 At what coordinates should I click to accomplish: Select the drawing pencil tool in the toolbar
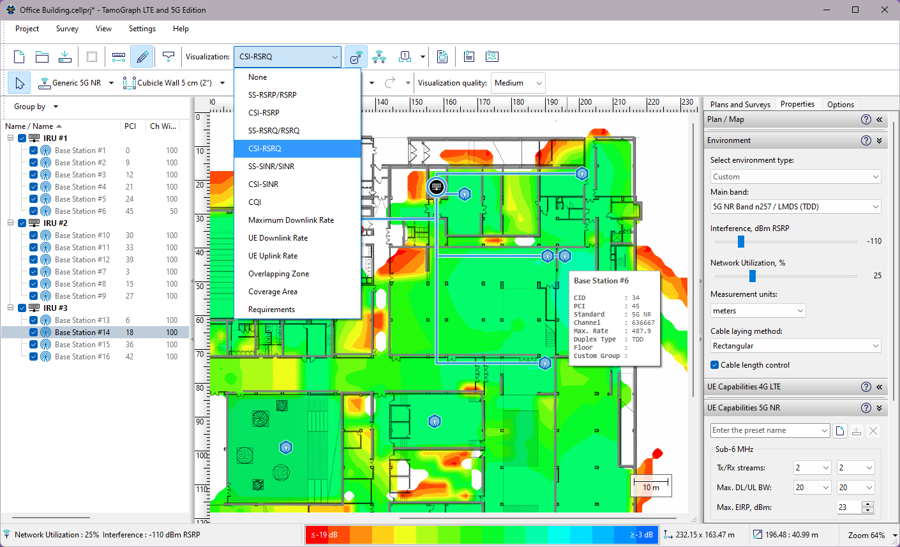[142, 56]
